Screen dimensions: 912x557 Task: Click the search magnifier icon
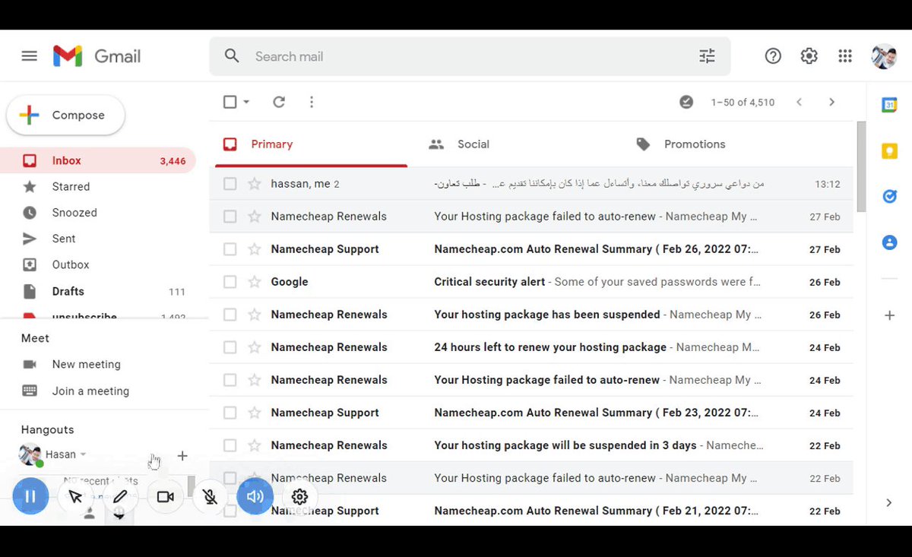tap(232, 56)
